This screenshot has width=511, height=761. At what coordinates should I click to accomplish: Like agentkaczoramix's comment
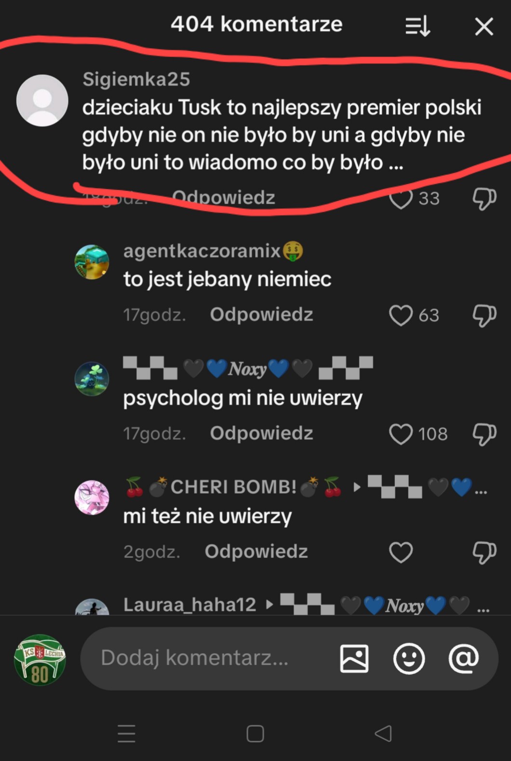coord(401,315)
